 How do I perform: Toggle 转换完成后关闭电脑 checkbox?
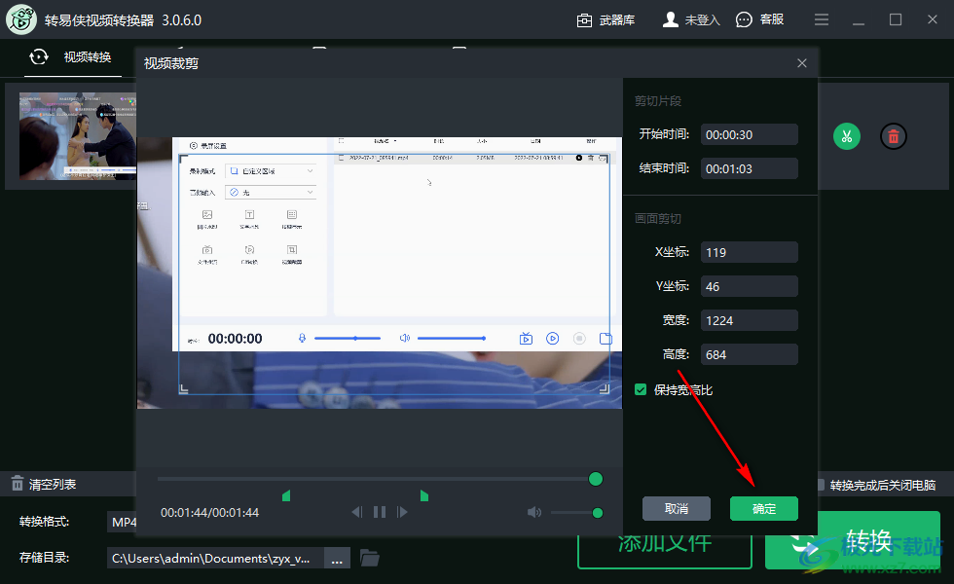821,485
